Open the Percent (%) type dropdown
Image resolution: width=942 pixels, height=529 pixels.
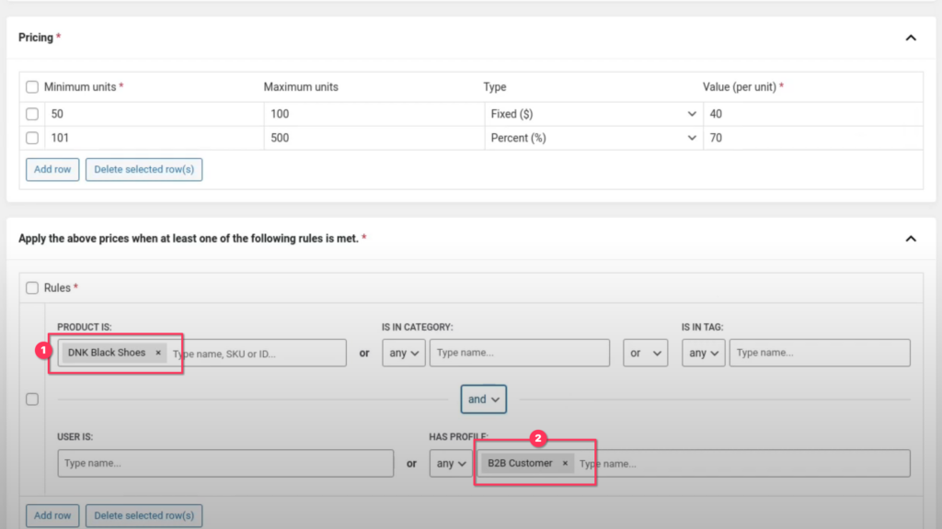pyautogui.click(x=593, y=138)
